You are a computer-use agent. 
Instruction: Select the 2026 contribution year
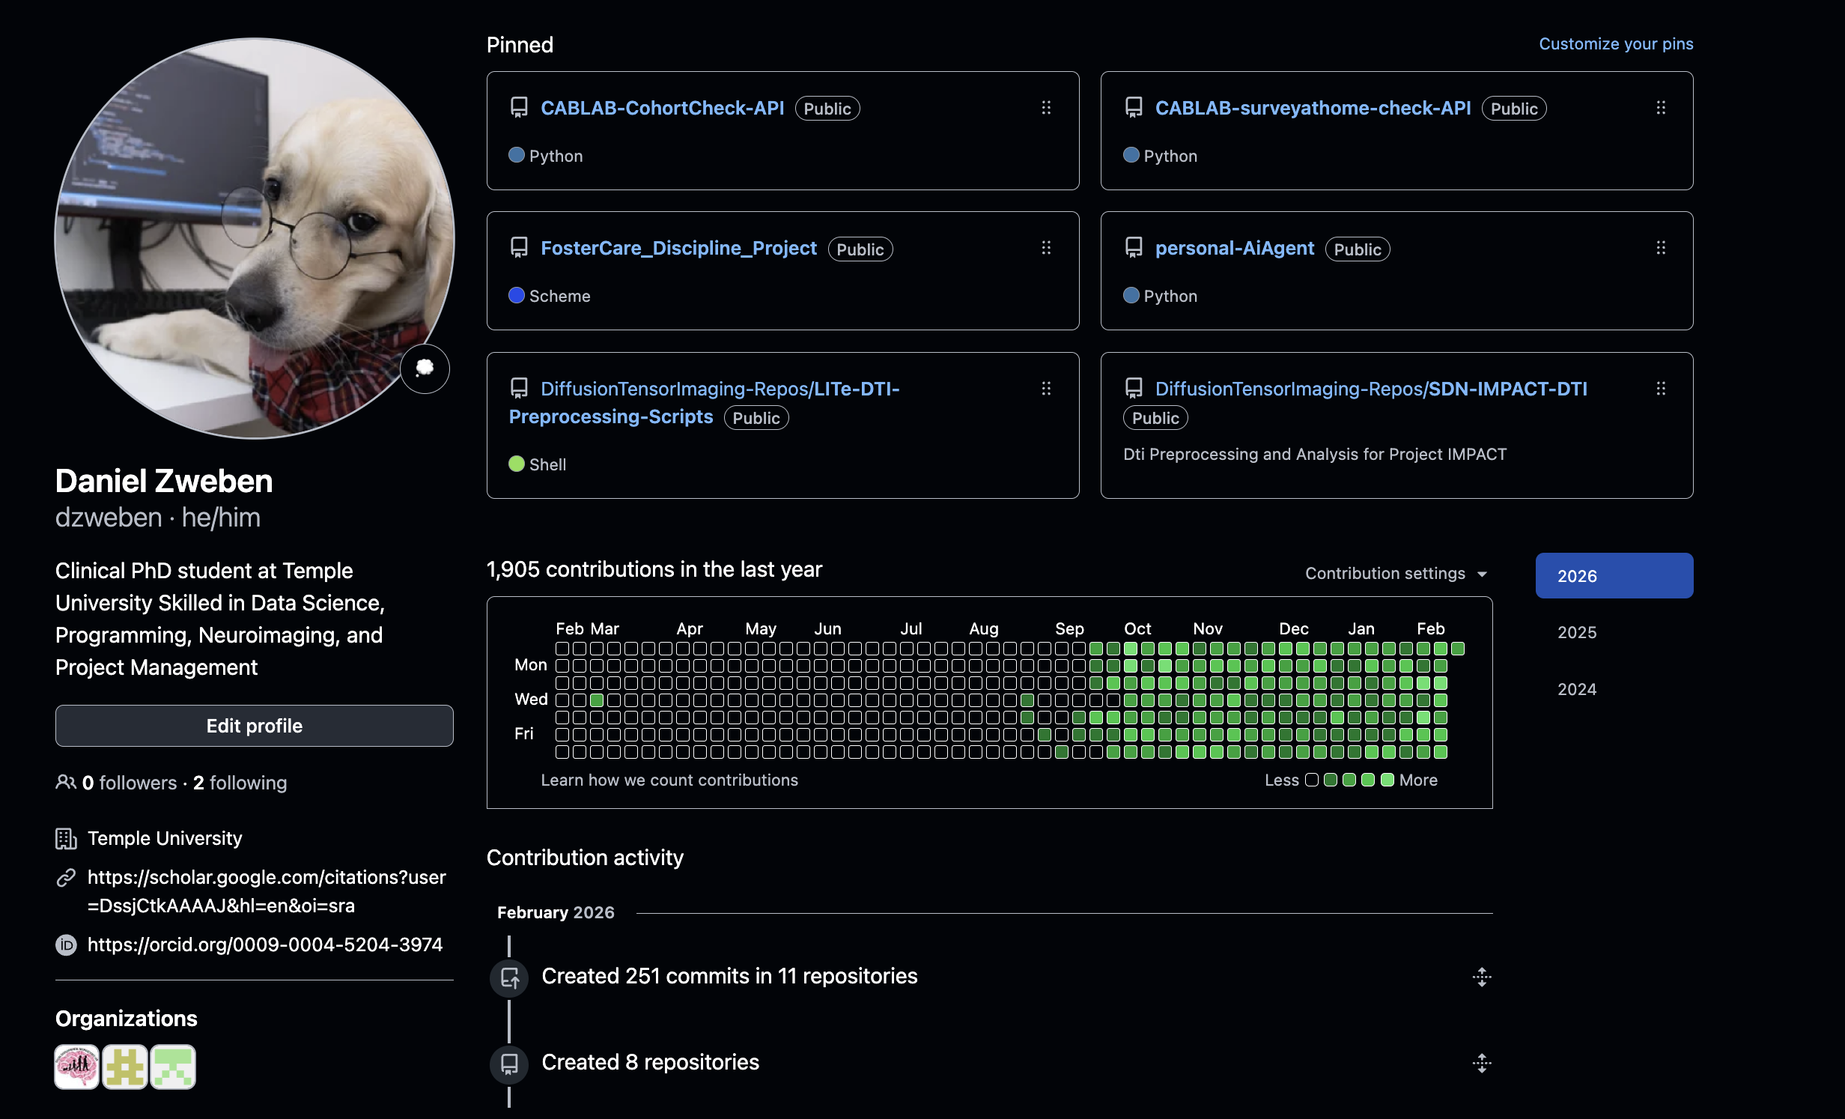click(1614, 575)
